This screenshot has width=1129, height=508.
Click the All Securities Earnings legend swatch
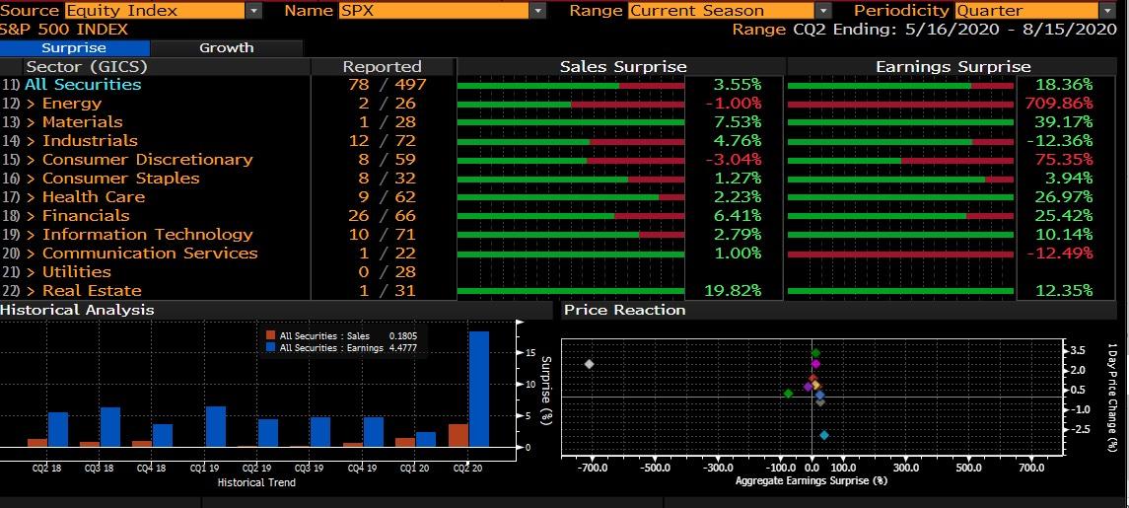click(270, 347)
